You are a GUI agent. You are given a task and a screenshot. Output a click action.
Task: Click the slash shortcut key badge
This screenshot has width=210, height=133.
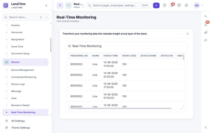coord(46,17)
